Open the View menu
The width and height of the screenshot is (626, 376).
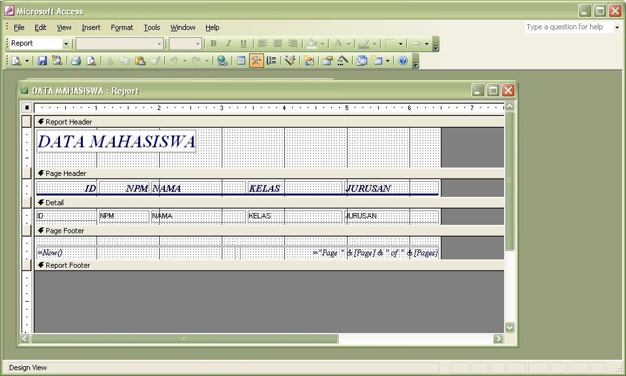pyautogui.click(x=64, y=27)
